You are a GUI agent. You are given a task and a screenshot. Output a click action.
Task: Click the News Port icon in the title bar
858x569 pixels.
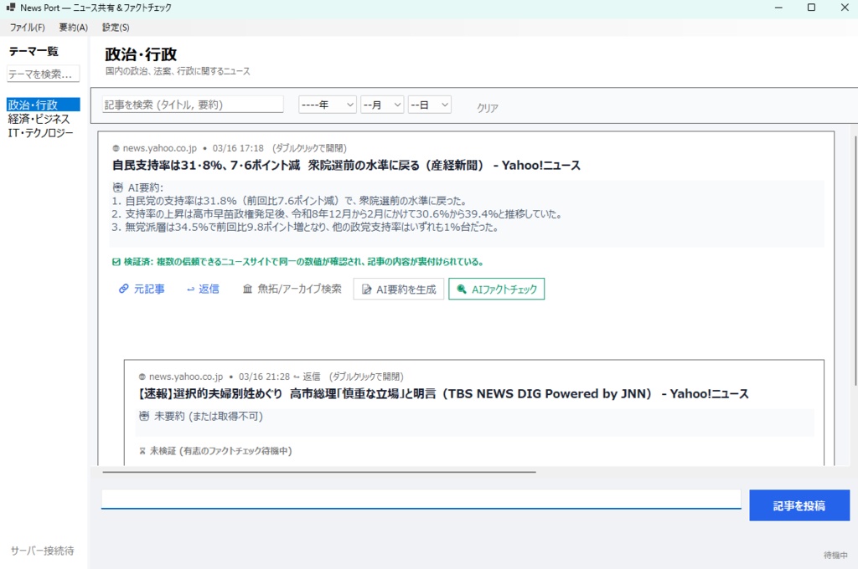click(x=12, y=8)
